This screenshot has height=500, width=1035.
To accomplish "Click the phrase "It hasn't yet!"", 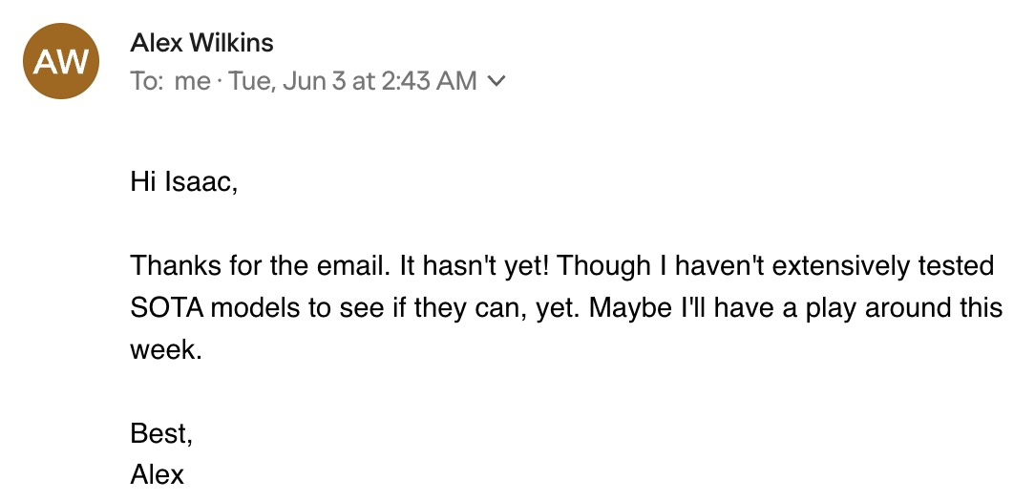I will [x=475, y=266].
